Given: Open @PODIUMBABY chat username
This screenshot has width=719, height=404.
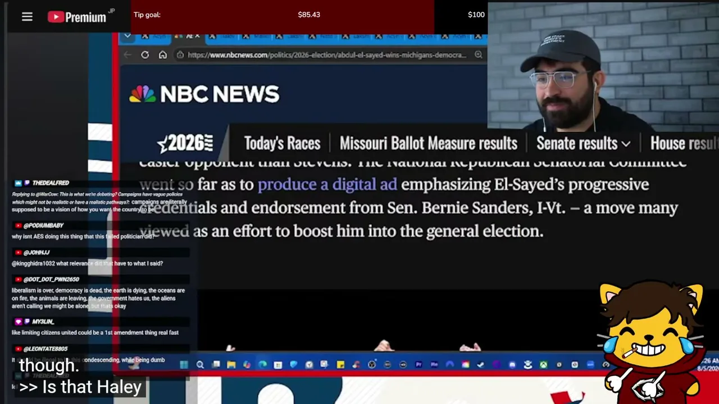Looking at the screenshot, I should (x=43, y=226).
